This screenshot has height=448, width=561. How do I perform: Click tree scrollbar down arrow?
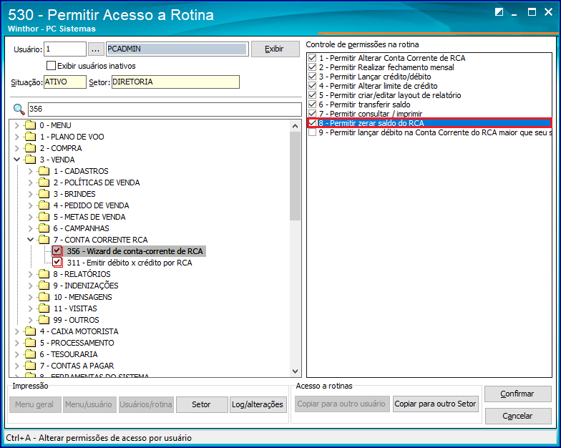(x=295, y=371)
